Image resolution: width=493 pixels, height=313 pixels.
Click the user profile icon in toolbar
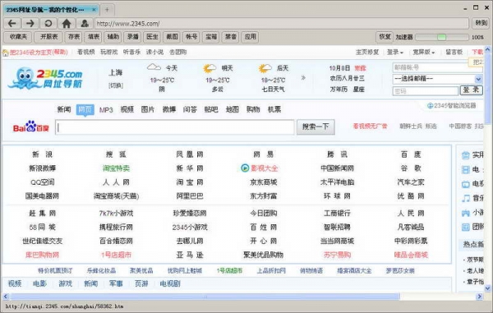(x=85, y=23)
